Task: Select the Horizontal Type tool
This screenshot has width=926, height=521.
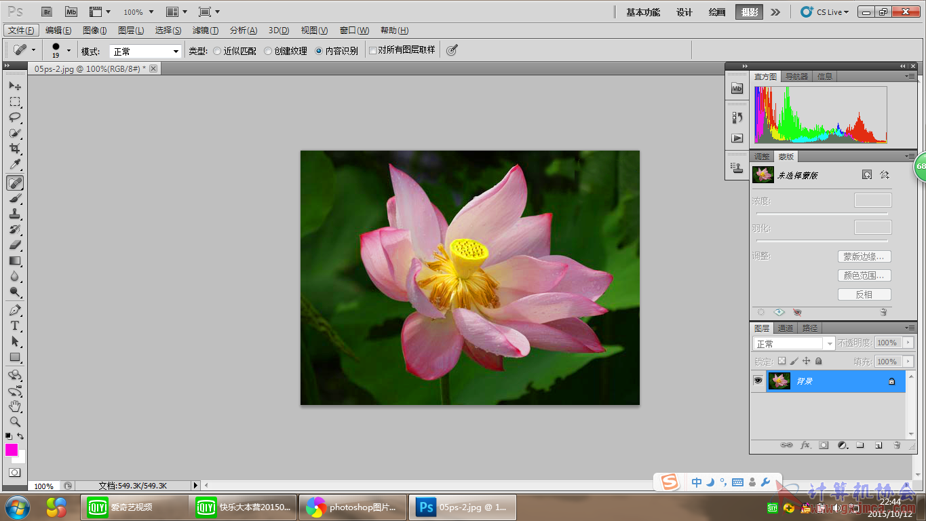Action: click(15, 326)
